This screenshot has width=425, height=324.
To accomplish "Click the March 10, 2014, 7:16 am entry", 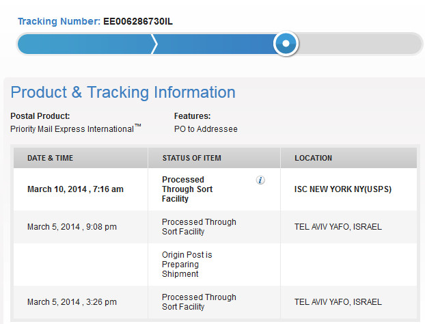I will click(x=75, y=189).
